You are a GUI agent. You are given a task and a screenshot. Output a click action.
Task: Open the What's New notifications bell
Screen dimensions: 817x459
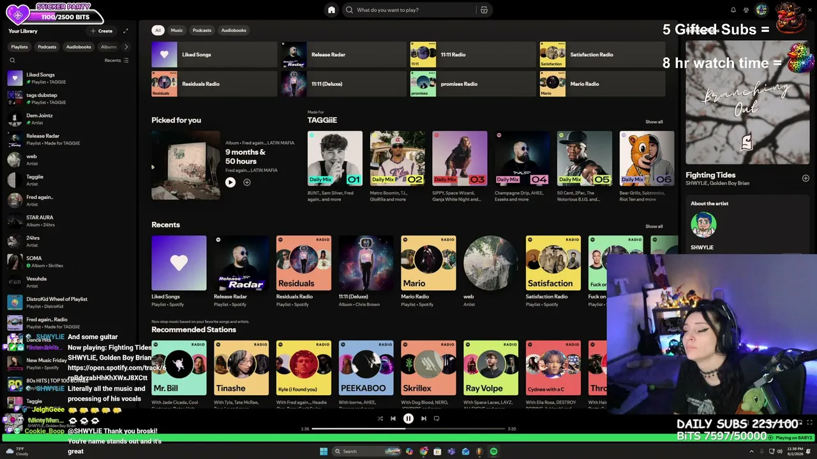[x=733, y=10]
